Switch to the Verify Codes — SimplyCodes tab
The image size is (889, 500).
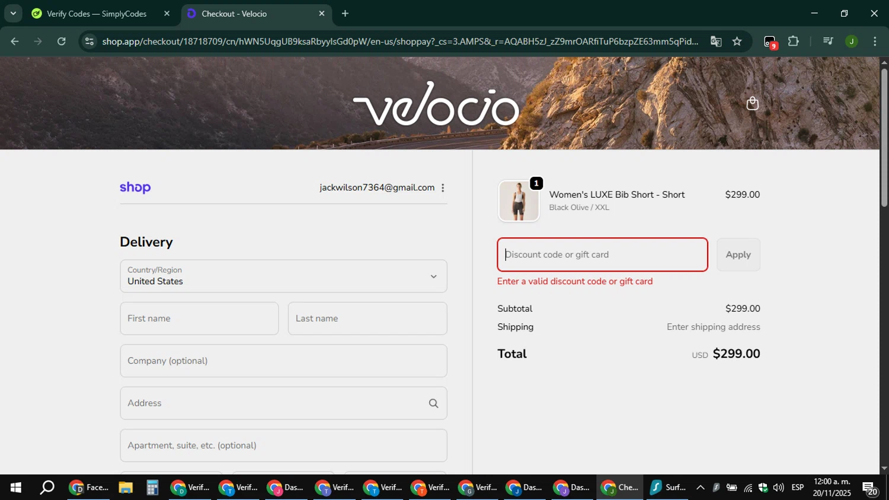(x=97, y=14)
